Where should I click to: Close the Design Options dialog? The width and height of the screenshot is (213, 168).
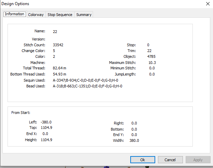tap(208, 4)
